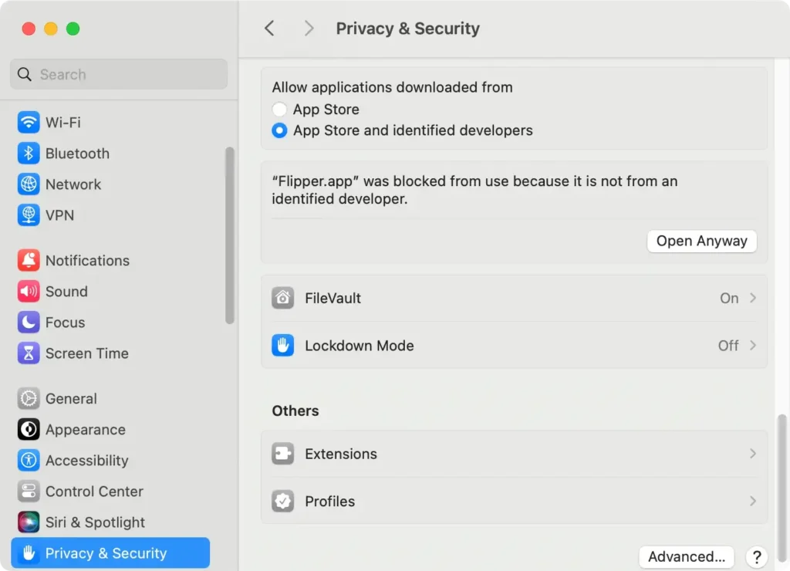790x571 pixels.
Task: Select App Store and identified developers option
Action: coord(279,130)
